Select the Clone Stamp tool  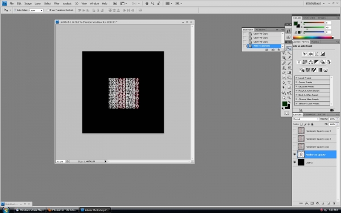[284, 68]
